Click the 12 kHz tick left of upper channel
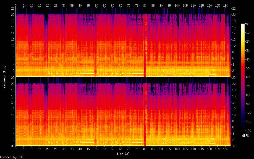The image size is (254, 159). coord(12,39)
